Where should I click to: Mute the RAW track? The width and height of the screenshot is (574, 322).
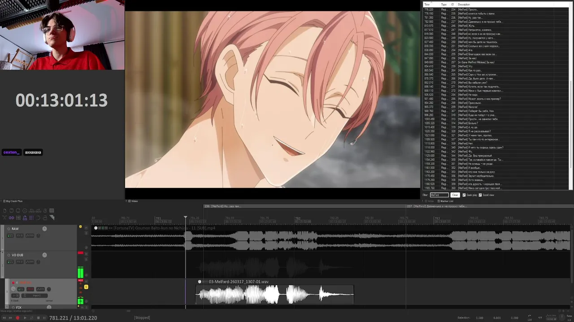click(86, 228)
